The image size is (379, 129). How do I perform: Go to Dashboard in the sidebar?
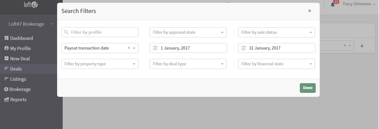(21, 38)
